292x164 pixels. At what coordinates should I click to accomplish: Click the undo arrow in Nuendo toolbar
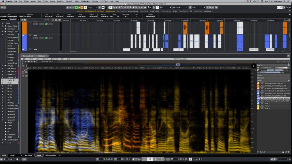click(2, 7)
